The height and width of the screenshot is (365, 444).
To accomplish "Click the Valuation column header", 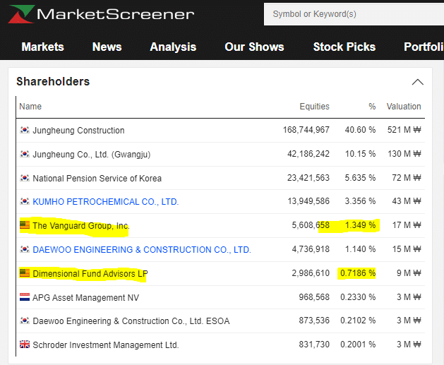I will click(404, 107).
